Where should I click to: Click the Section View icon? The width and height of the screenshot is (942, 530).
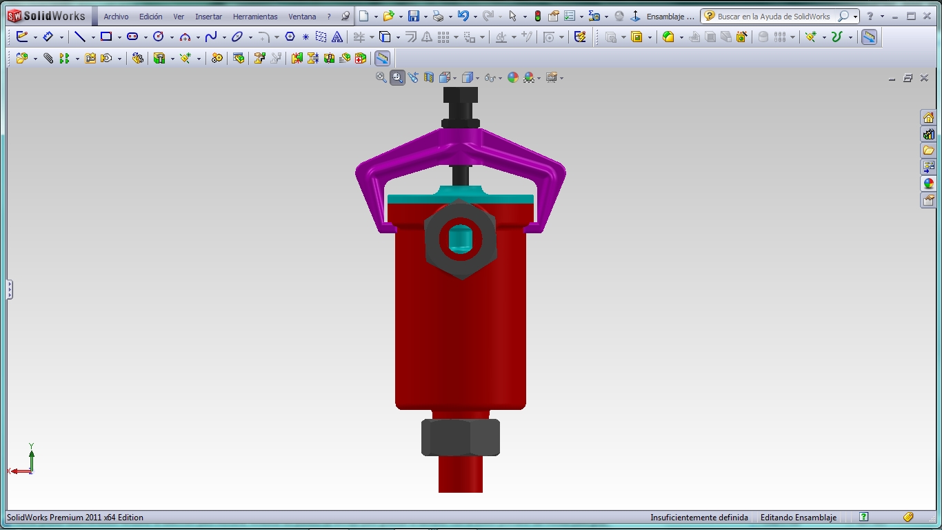[429, 77]
